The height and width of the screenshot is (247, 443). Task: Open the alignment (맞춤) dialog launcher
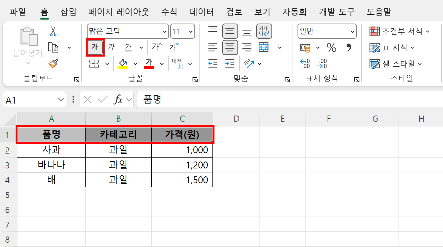(x=287, y=79)
